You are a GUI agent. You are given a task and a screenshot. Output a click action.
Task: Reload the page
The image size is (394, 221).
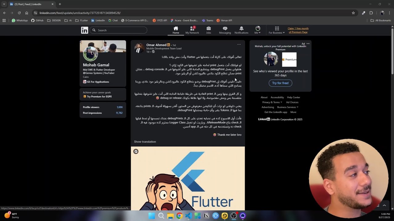coord(19,13)
